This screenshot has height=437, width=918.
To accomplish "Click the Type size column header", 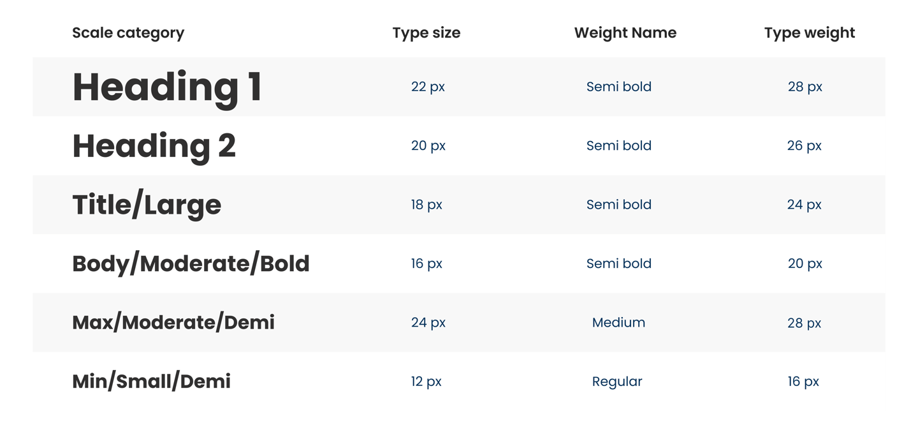I will click(426, 33).
